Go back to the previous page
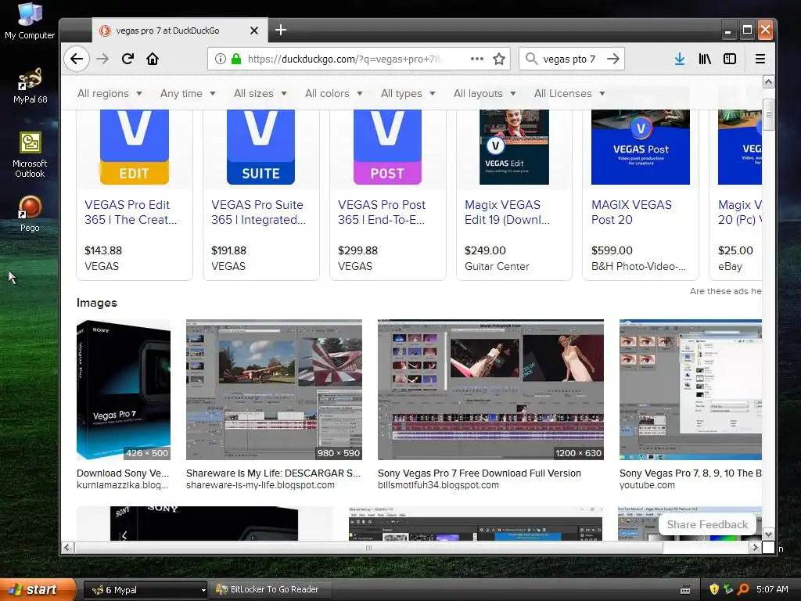This screenshot has width=801, height=601. click(x=77, y=59)
